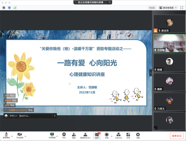Open the green Share Screen icon
This screenshot has height=141, width=186.
pos(52,135)
